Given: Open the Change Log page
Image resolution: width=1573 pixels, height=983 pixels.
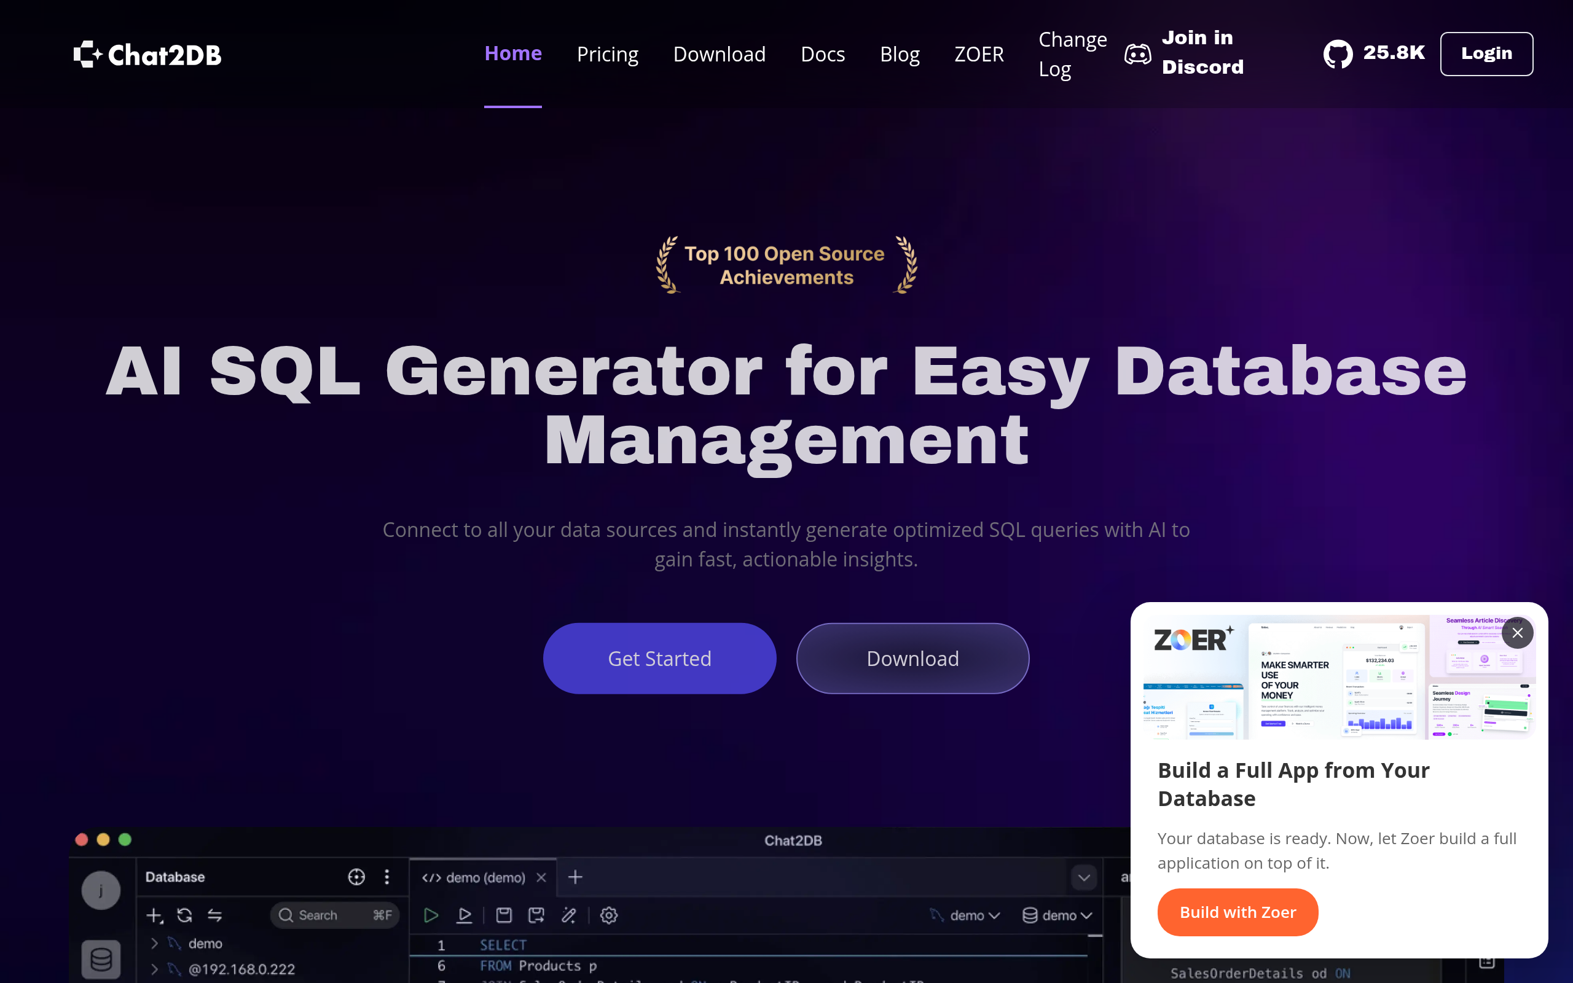Looking at the screenshot, I should [x=1072, y=54].
